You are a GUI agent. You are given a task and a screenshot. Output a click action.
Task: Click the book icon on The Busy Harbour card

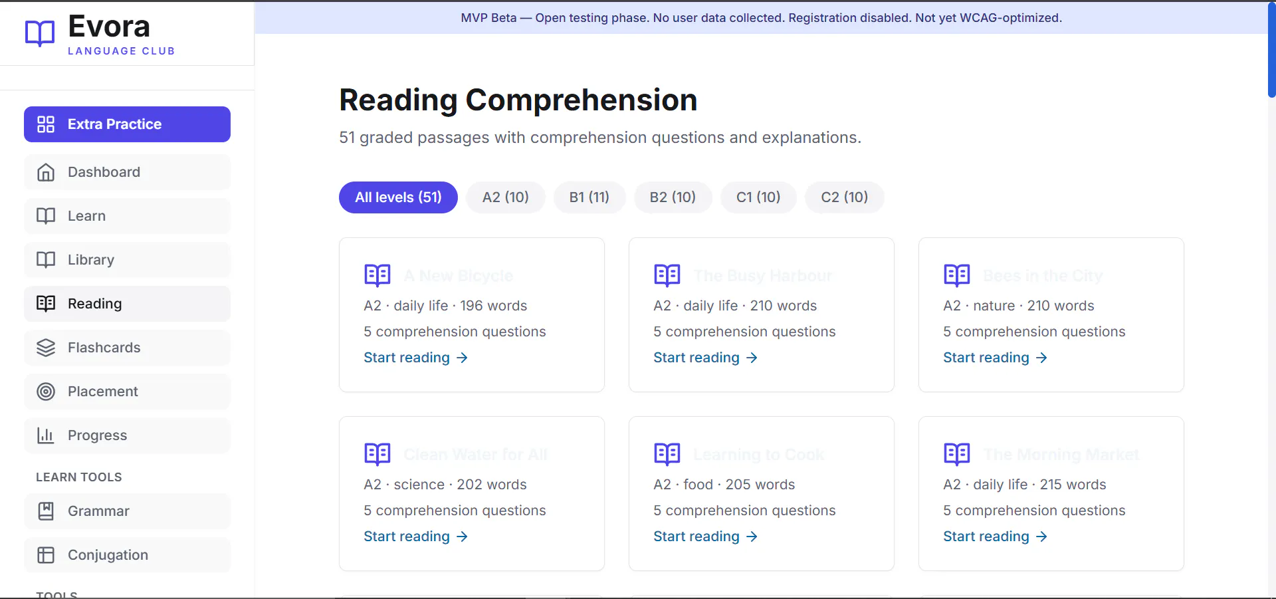tap(667, 275)
